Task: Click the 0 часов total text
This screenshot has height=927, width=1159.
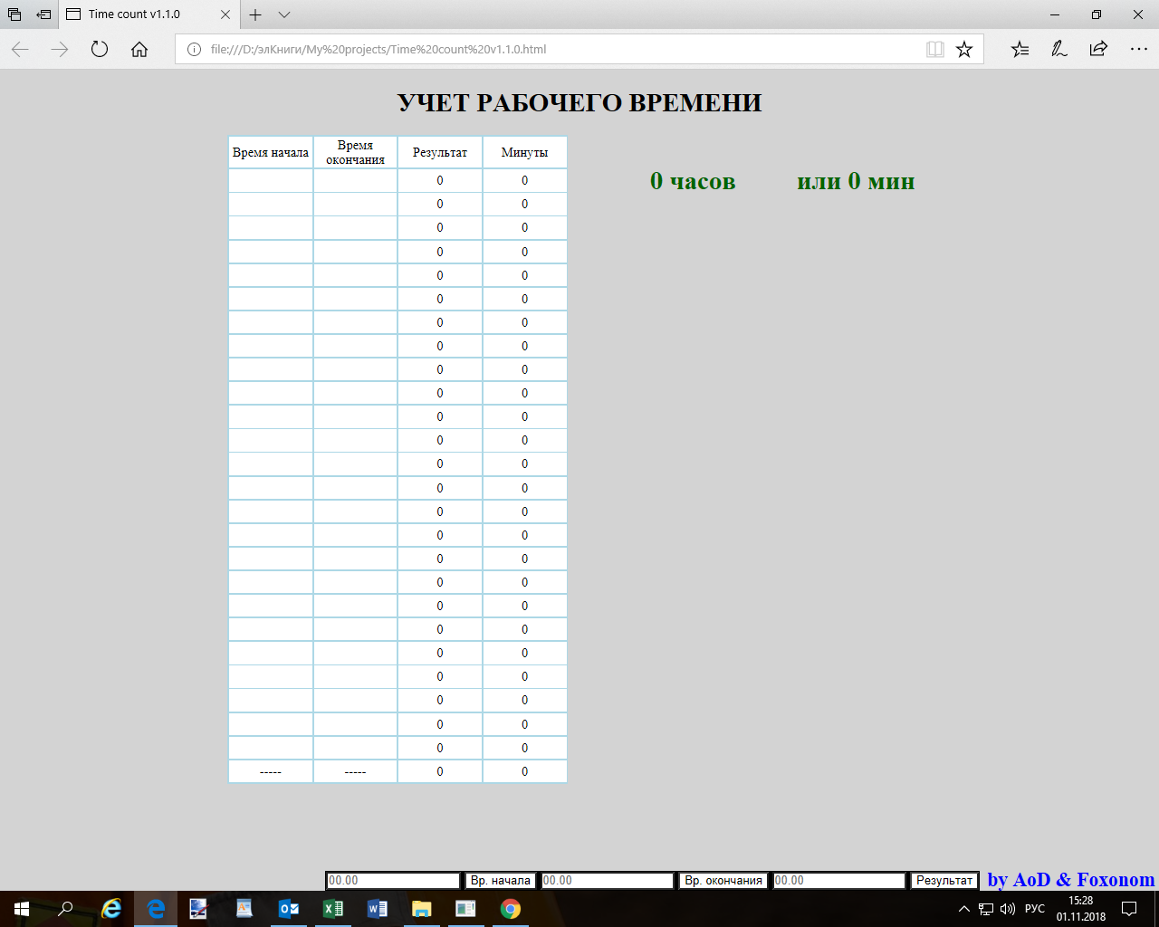Action: 693,181
